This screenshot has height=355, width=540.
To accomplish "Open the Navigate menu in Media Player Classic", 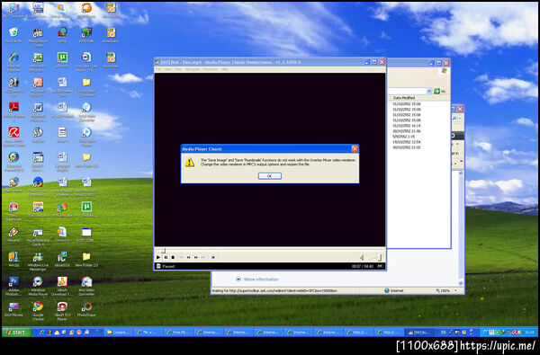I will (x=193, y=69).
